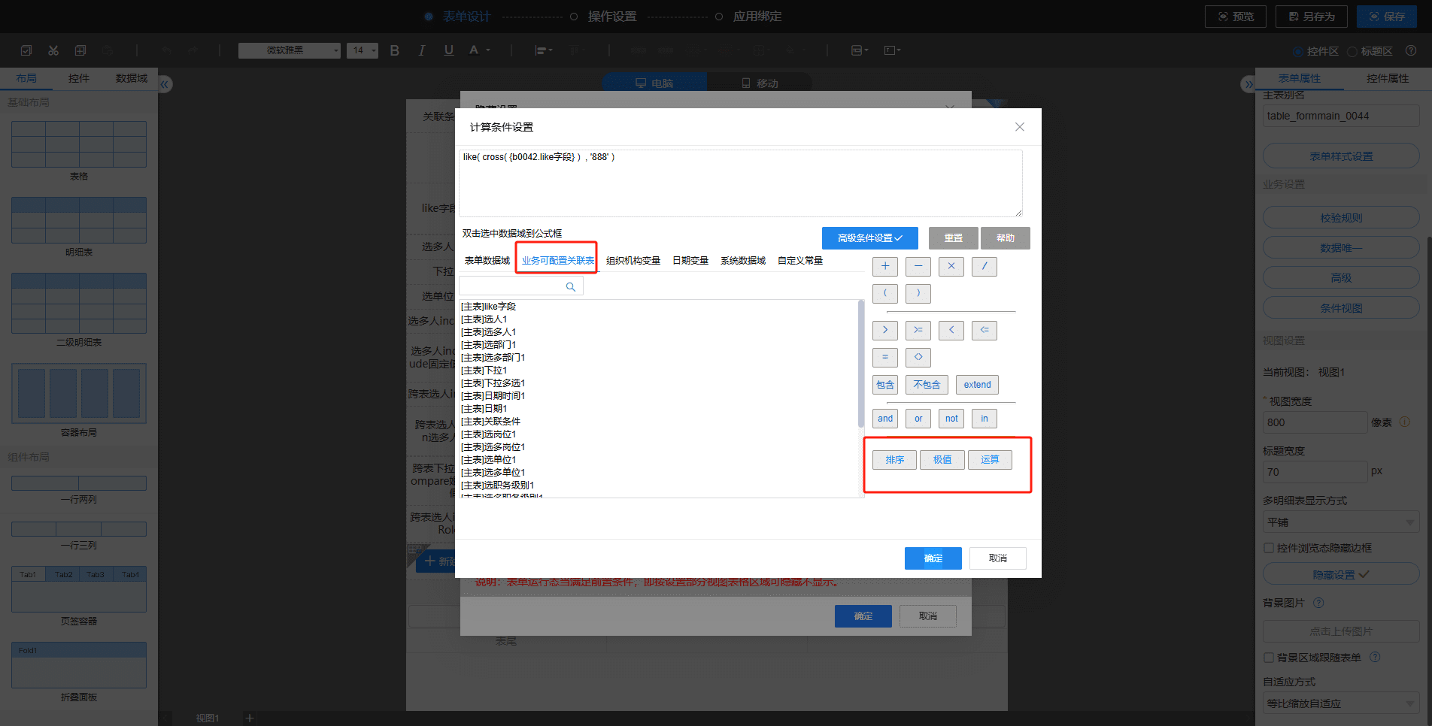Click 取消 in 计算条件设置 dialog
The width and height of the screenshot is (1432, 726).
(998, 558)
